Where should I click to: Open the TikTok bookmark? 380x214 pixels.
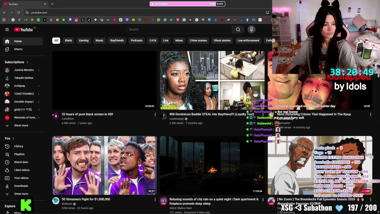89,20
